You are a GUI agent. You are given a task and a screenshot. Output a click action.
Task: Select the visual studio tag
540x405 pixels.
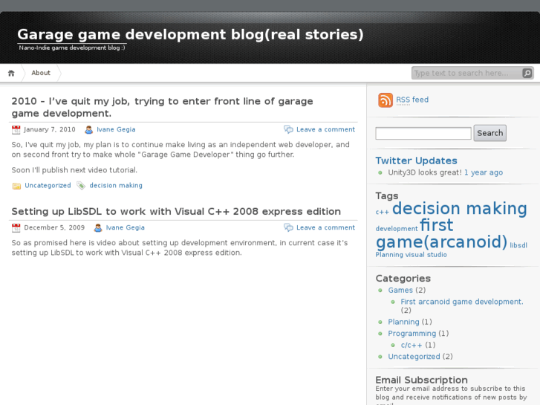click(x=426, y=255)
